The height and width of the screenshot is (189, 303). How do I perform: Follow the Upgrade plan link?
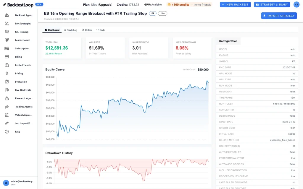tap(105, 5)
